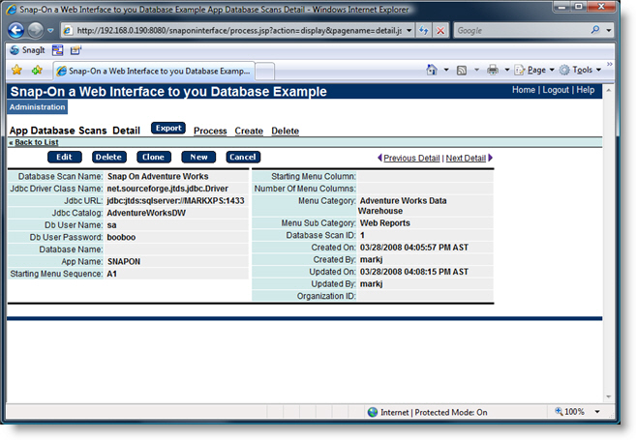Image resolution: width=636 pixels, height=440 pixels.
Task: Select the 'Web Reports' sub category value
Action: (385, 223)
